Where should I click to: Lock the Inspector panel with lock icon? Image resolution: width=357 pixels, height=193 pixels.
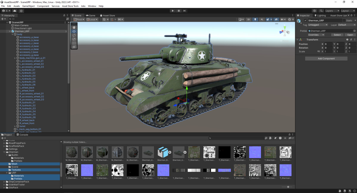351,15
